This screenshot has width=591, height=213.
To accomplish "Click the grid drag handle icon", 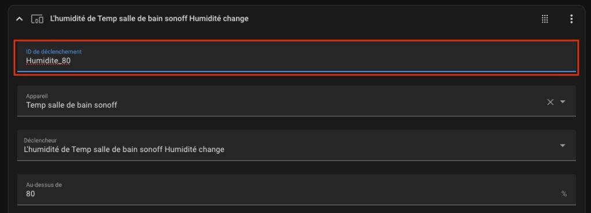I will pos(545,19).
